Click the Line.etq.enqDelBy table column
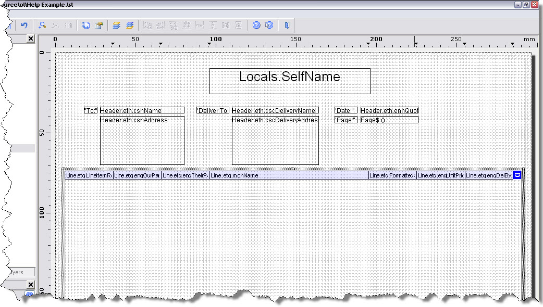 (x=489, y=175)
